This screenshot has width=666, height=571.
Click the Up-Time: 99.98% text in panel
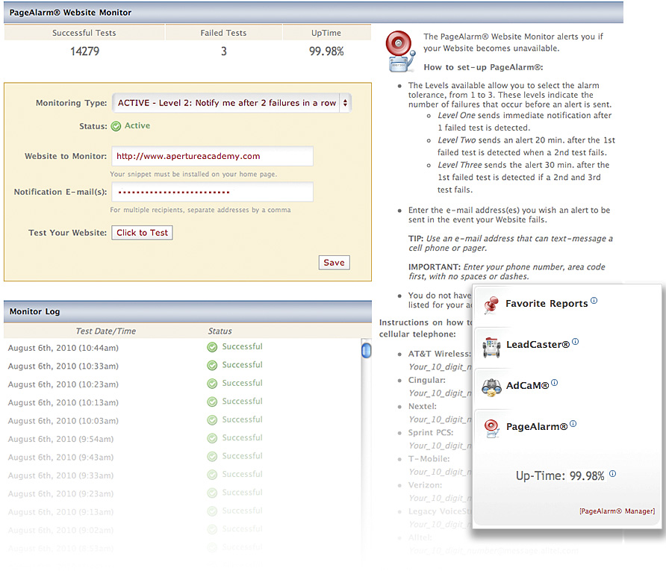[560, 476]
